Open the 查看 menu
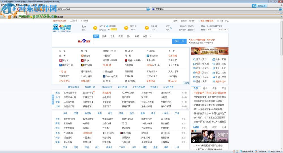Screen dimensions: 283x153 coord(19,5)
